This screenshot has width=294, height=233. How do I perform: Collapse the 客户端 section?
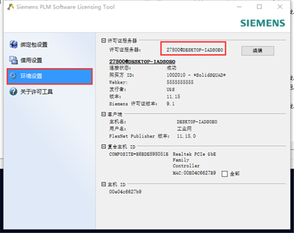click(104, 114)
